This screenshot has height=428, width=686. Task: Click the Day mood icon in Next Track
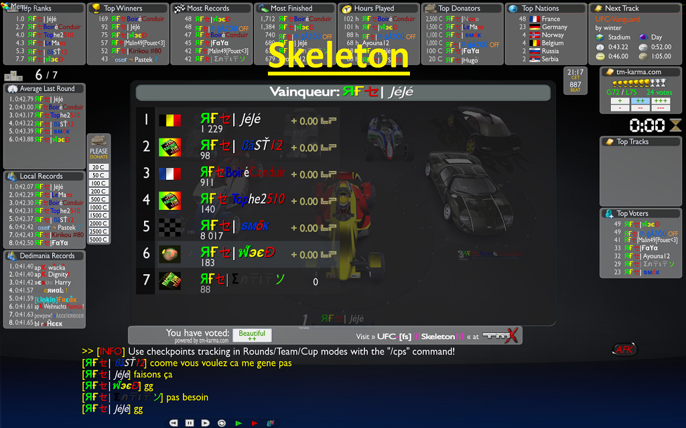click(x=643, y=37)
